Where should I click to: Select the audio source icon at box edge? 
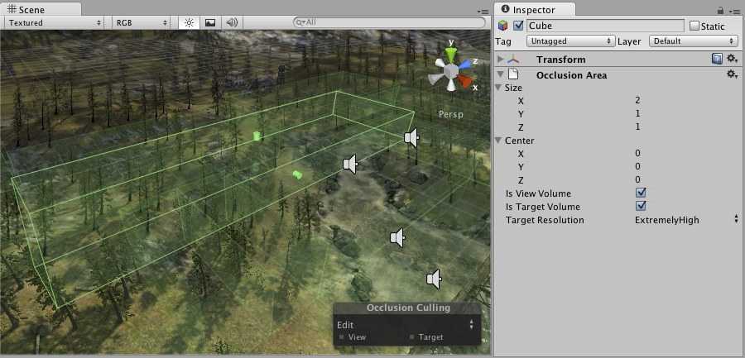(350, 165)
